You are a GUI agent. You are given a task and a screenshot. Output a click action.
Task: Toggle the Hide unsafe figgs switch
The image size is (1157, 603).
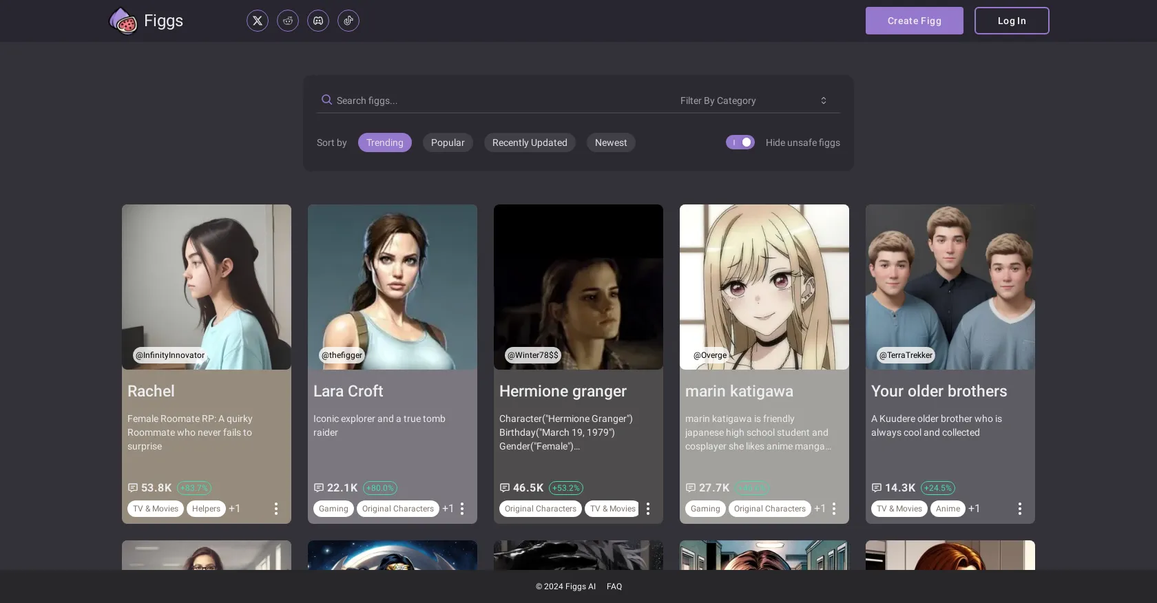click(x=740, y=142)
